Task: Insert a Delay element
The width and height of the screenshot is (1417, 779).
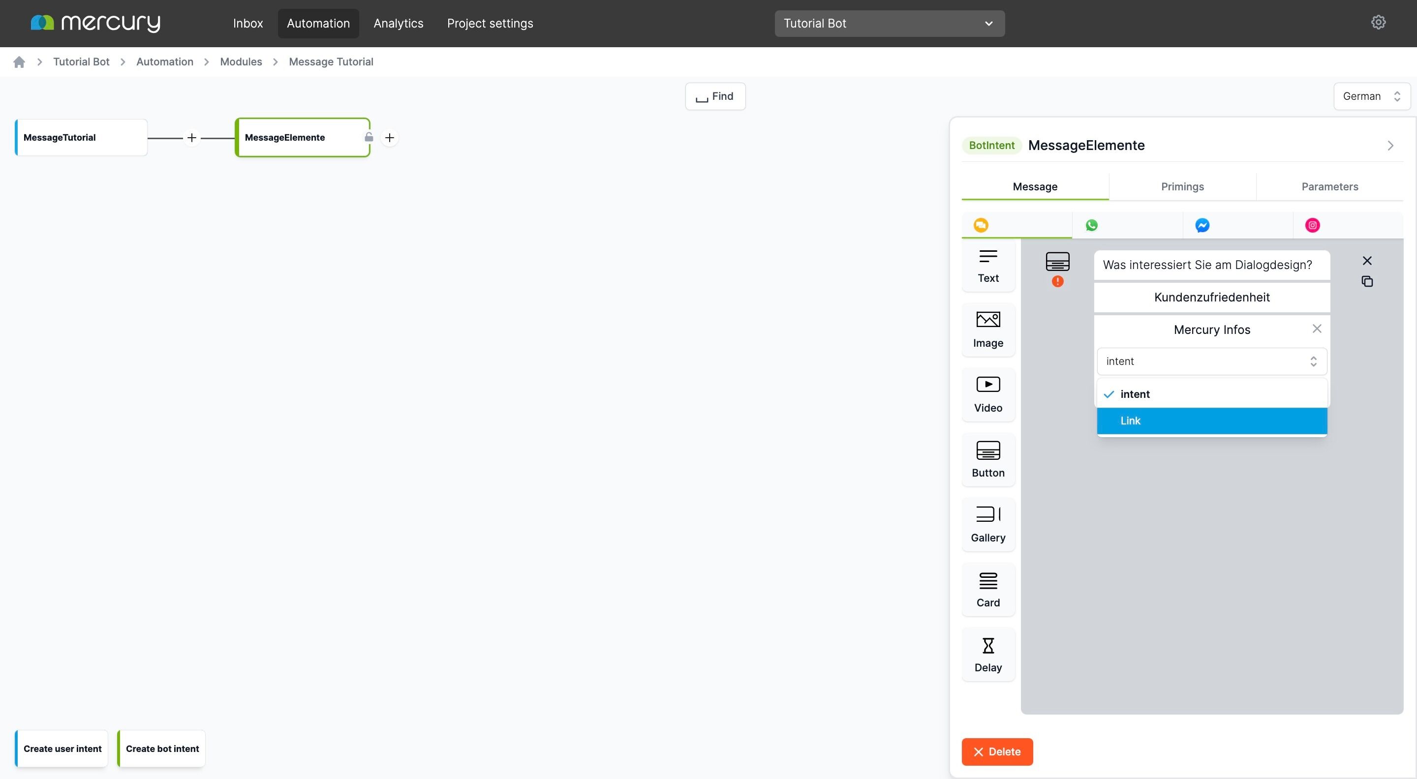Action: click(x=988, y=654)
